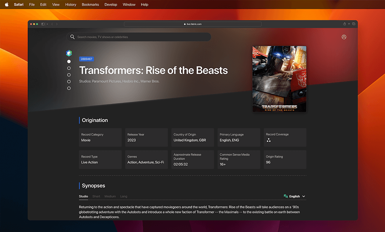
Task: Click the Record Coverage three-dot icon
Action: coord(268,140)
